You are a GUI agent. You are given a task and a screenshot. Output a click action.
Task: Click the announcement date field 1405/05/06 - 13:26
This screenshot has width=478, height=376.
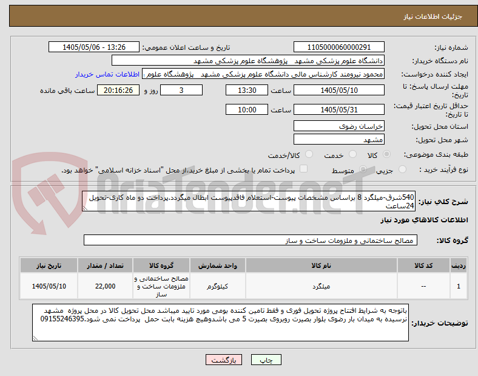click(94, 47)
